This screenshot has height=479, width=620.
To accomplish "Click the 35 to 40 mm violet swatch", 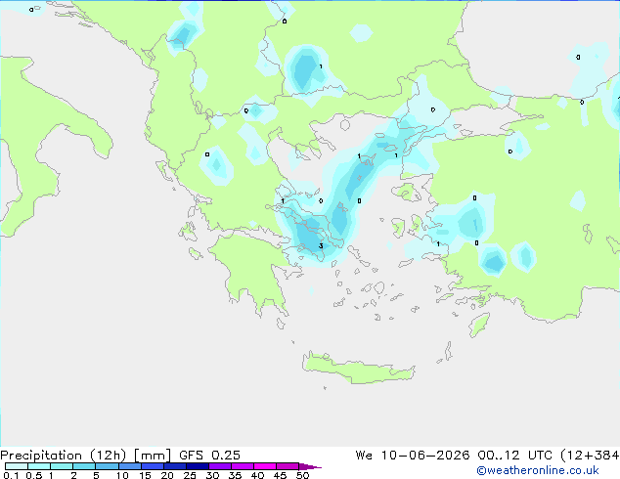I will tap(243, 466).
